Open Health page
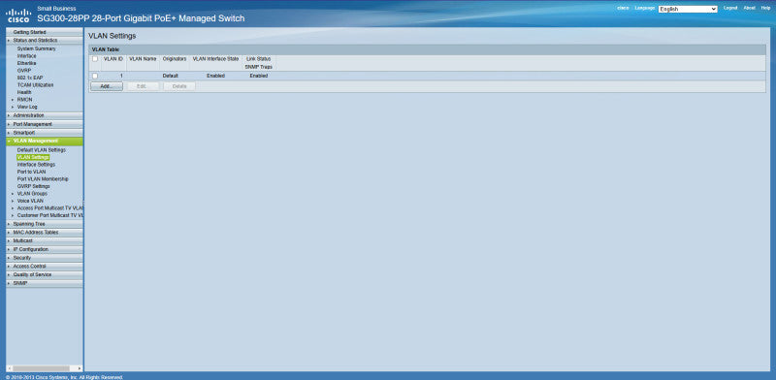 pos(24,92)
